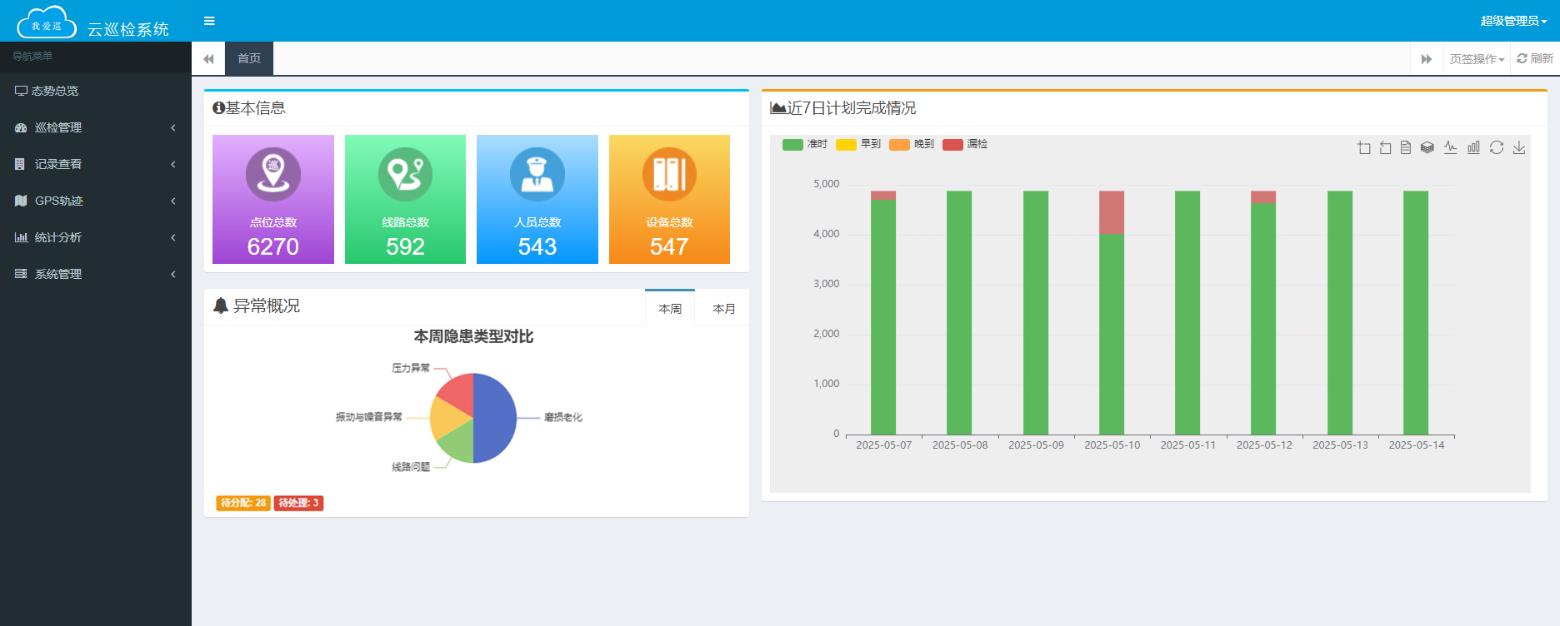Open the chart data view icon
This screenshot has width=1560, height=626.
(1406, 147)
